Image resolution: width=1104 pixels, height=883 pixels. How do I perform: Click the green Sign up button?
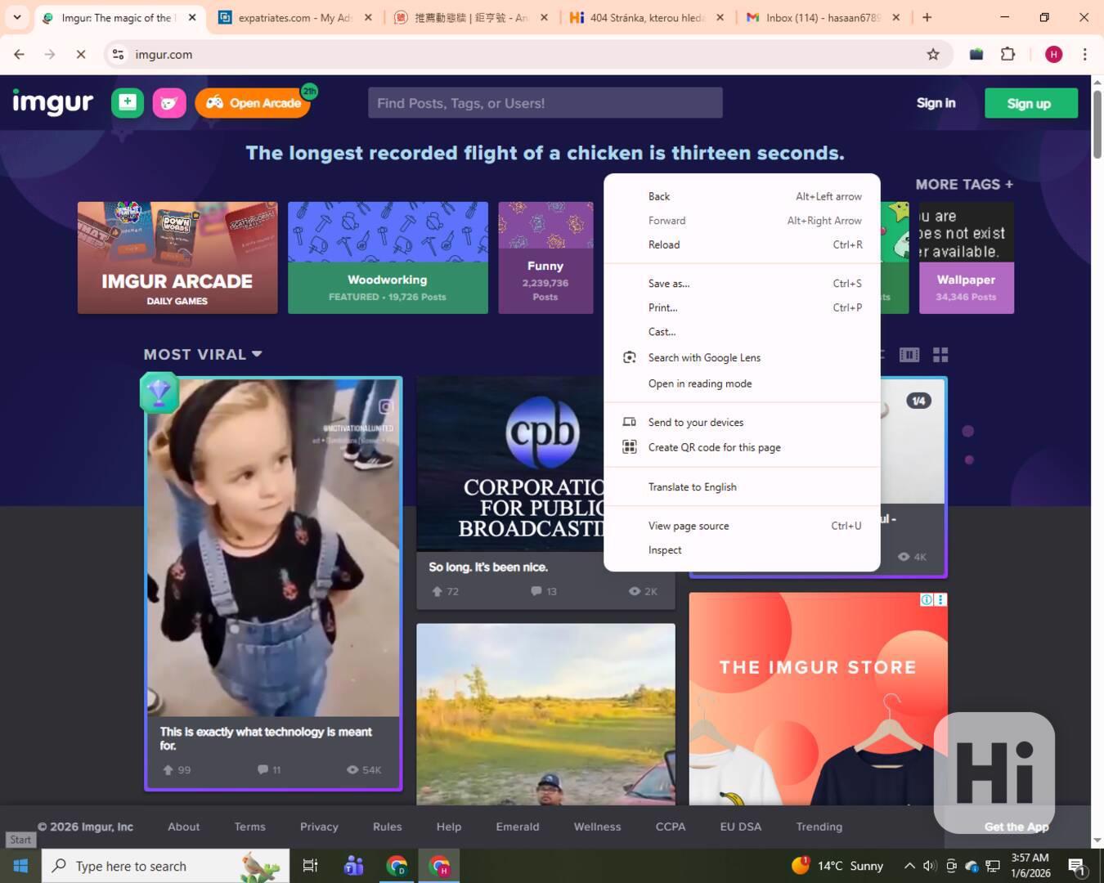coord(1030,103)
